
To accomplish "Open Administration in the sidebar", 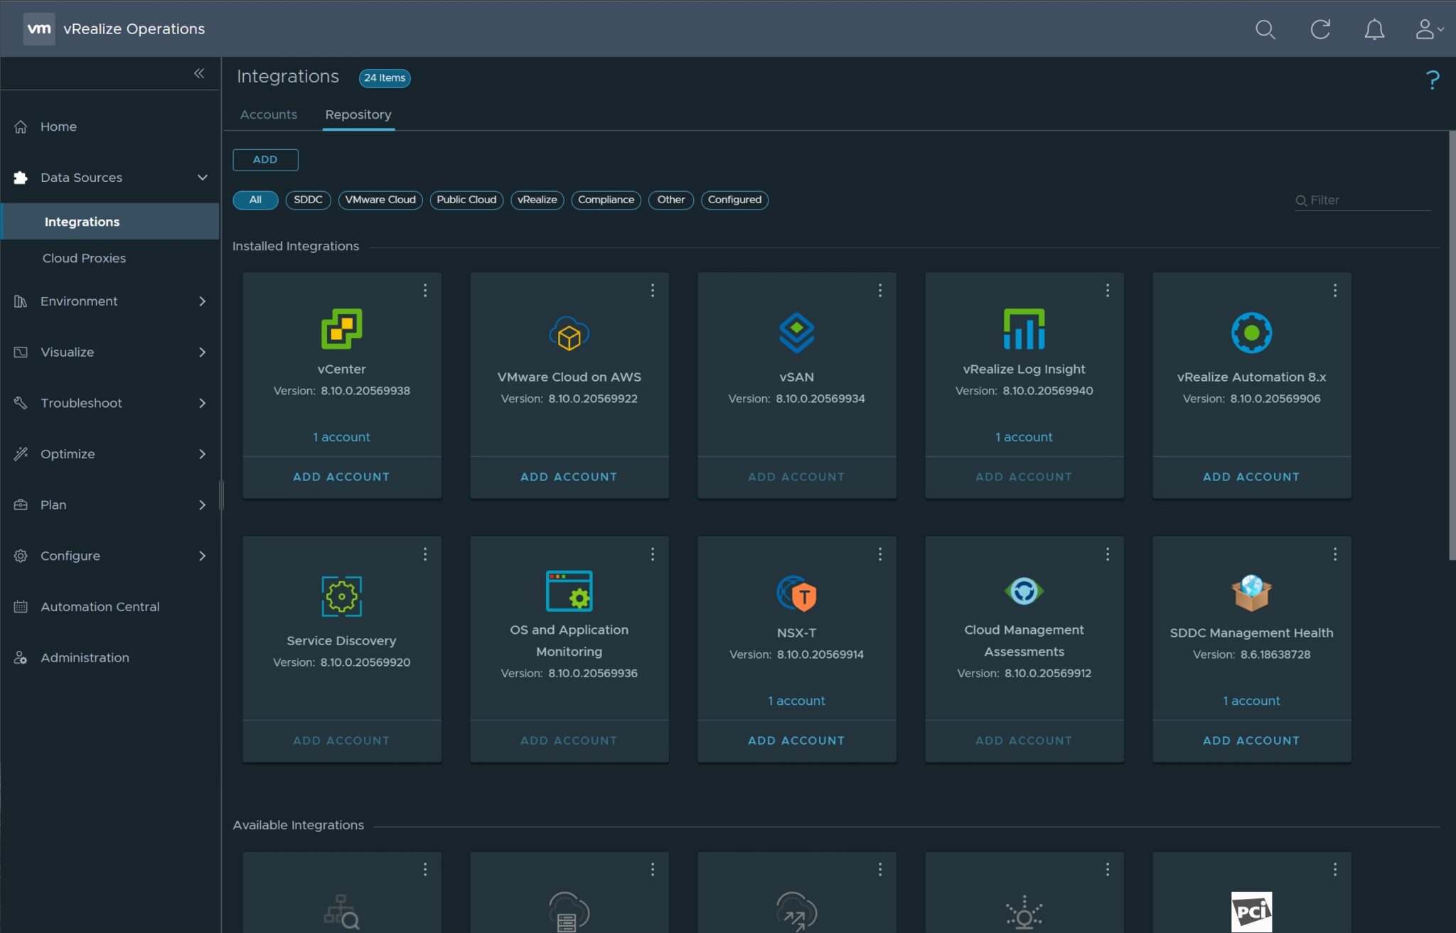I will point(85,657).
